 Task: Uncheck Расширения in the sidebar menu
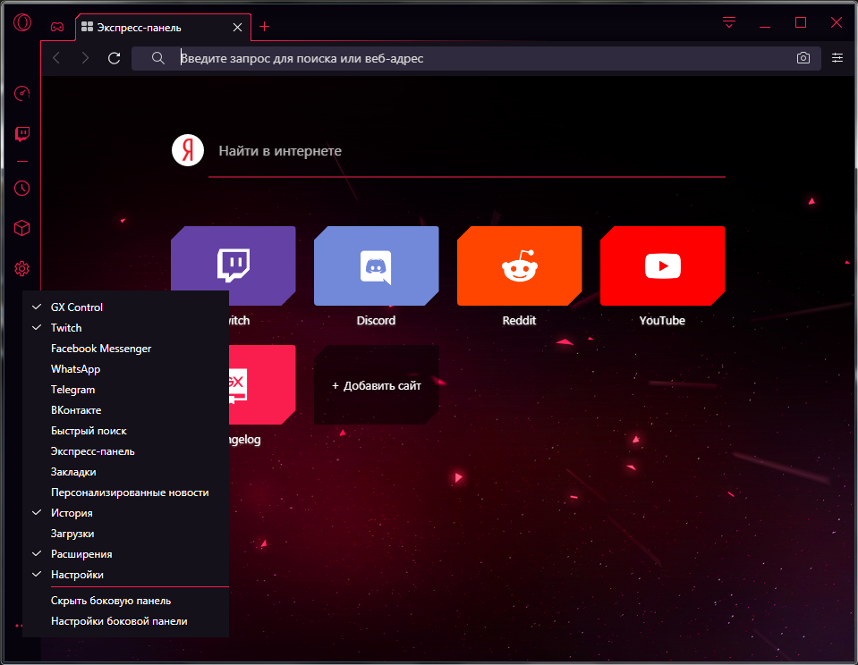click(x=125, y=554)
